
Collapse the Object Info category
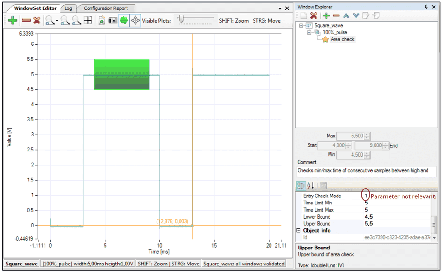[x=299, y=231]
